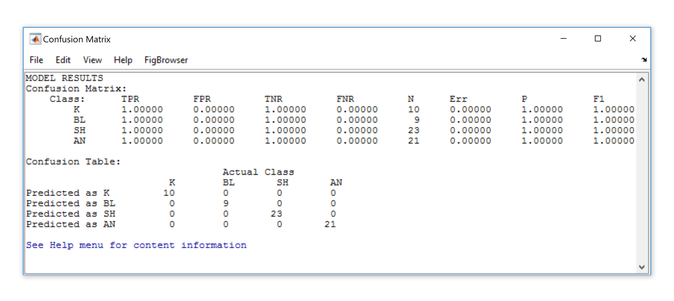The image size is (674, 301).
Task: Click the 'Confusion Table:' label
Action: [73, 162]
